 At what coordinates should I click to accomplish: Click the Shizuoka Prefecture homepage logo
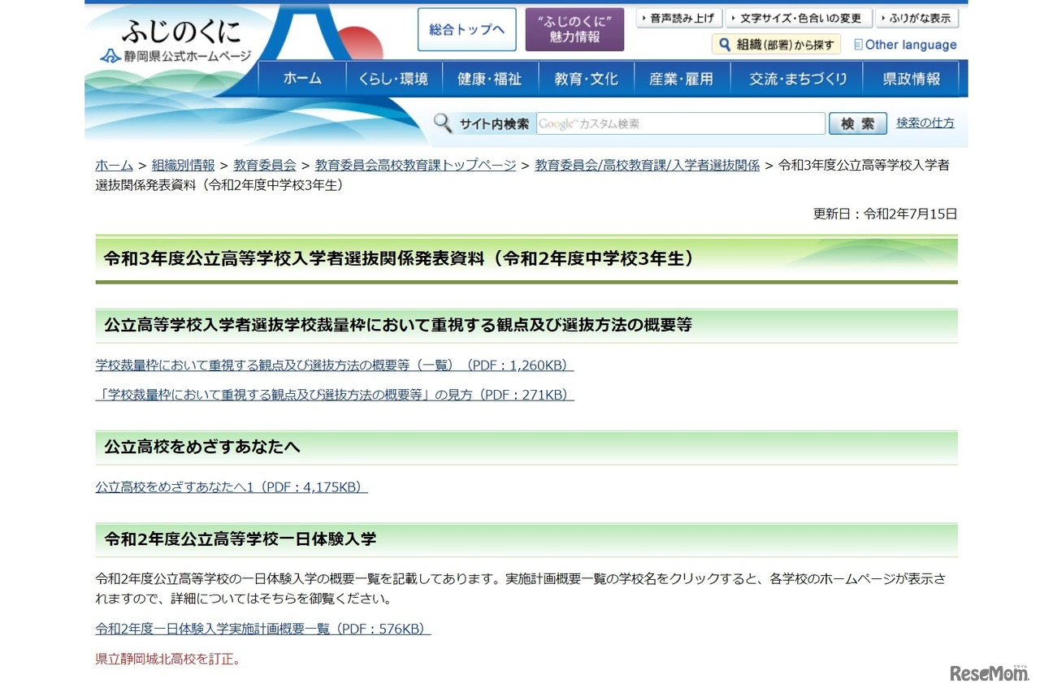click(x=176, y=42)
